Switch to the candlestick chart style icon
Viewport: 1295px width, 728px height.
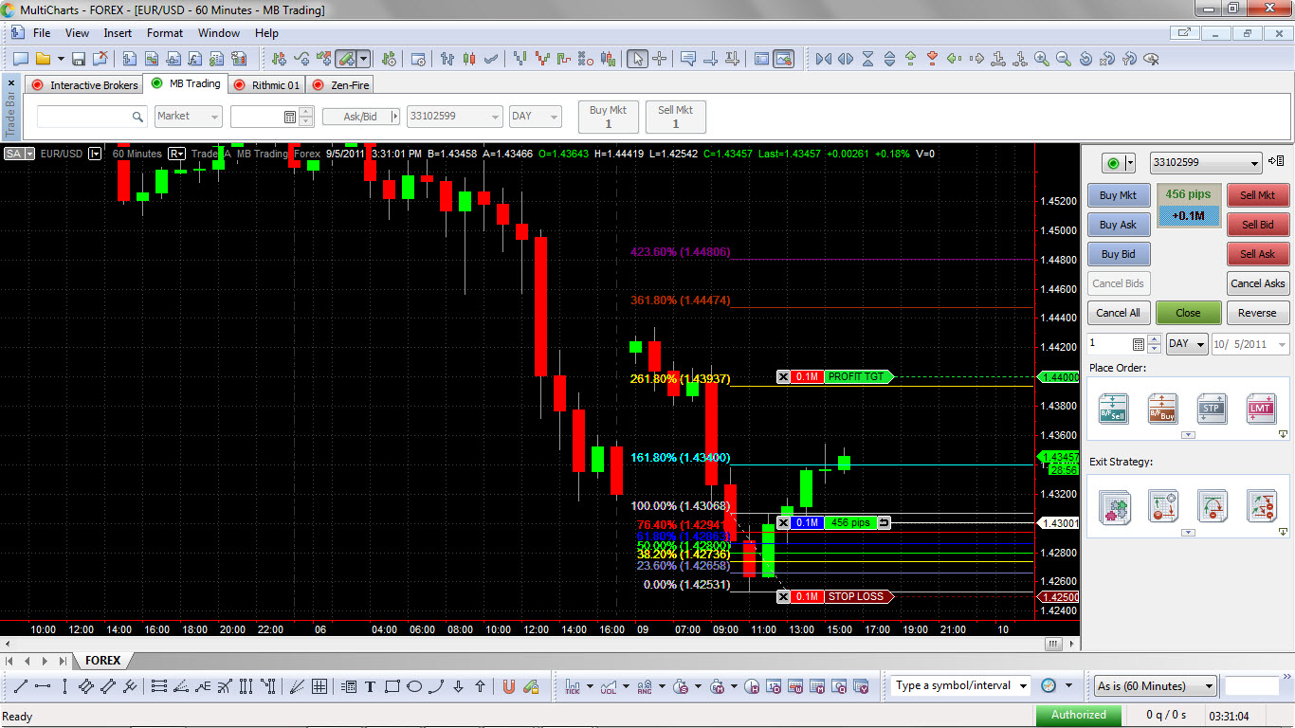tap(469, 59)
